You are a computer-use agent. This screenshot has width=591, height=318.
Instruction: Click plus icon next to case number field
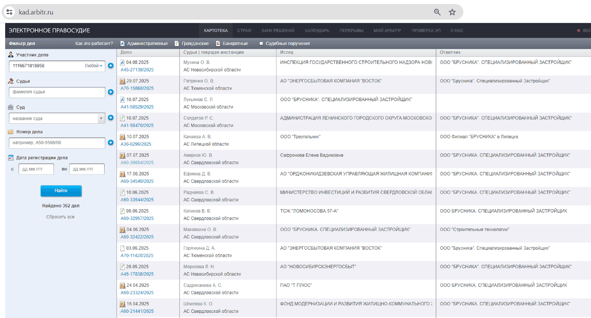pos(110,142)
